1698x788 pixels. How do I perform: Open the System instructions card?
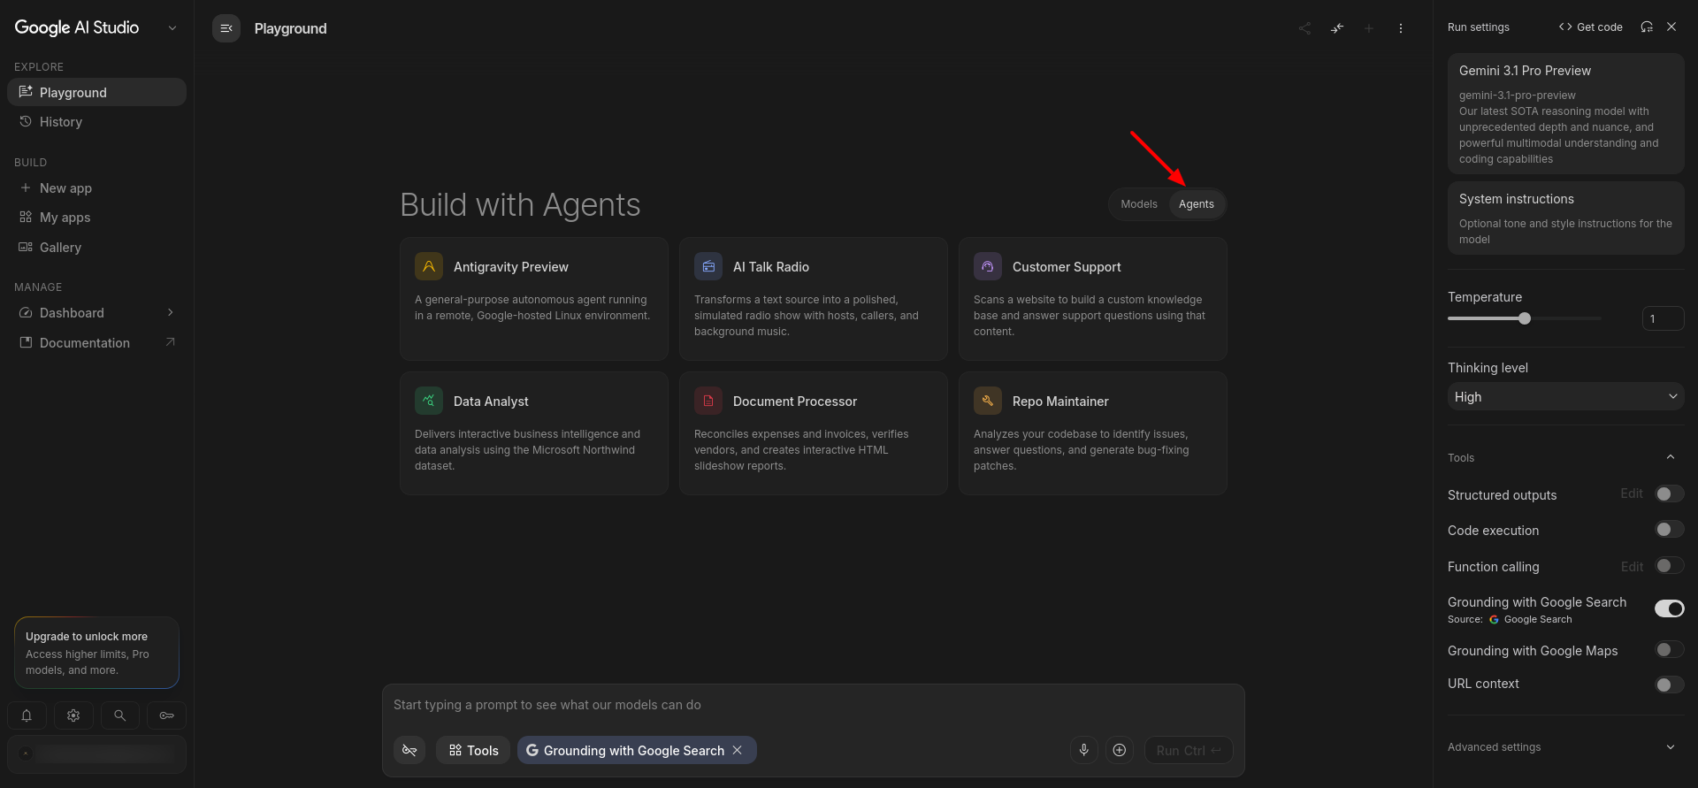[1565, 218]
